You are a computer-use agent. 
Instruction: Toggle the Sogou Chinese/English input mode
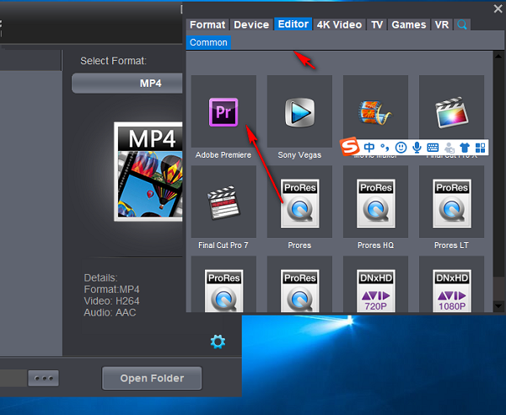tap(369, 148)
